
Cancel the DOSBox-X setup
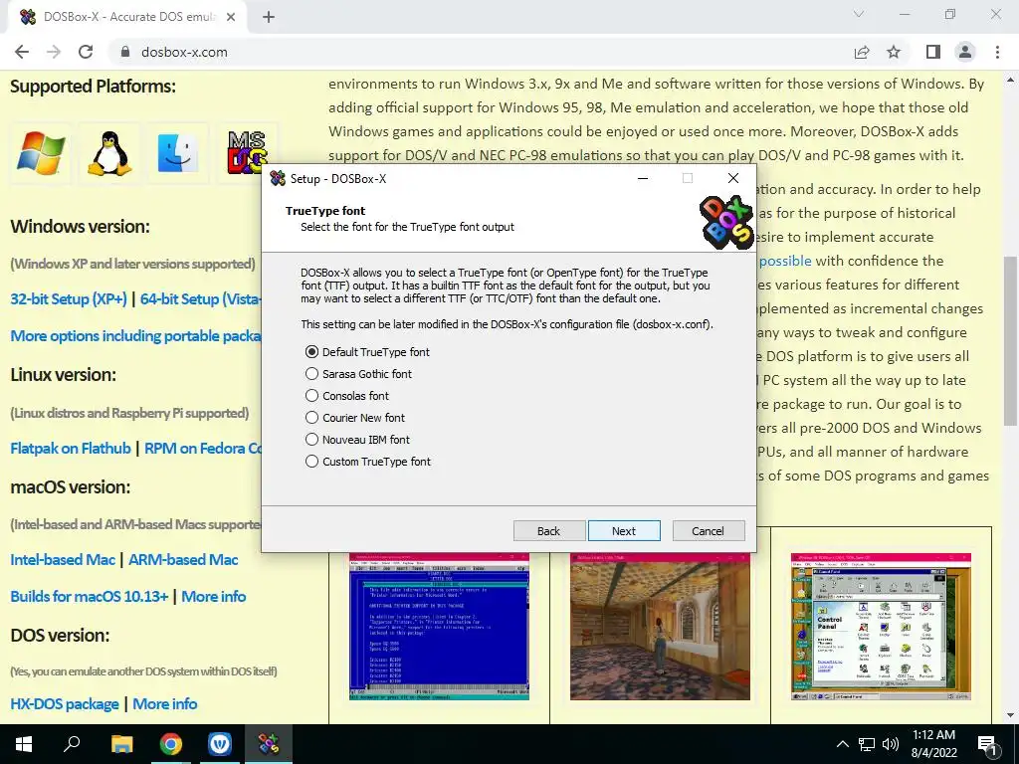point(709,531)
